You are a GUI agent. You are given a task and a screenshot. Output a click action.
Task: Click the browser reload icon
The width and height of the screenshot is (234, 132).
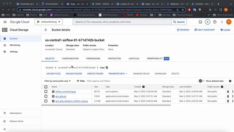tap(14, 10)
